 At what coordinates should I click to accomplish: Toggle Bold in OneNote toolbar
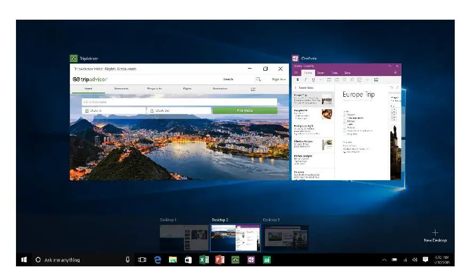(x=297, y=80)
